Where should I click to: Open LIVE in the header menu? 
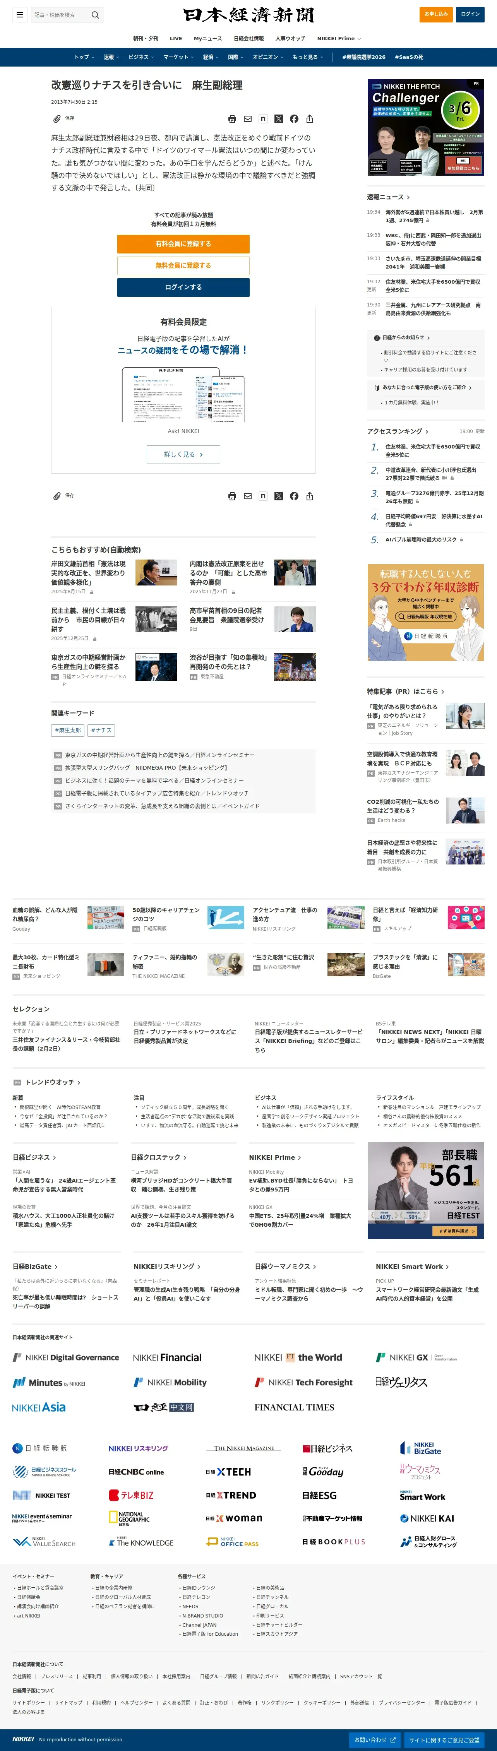click(176, 39)
